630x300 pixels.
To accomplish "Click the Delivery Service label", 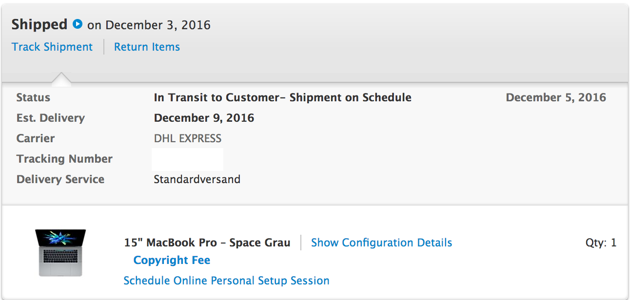I will click(x=60, y=179).
